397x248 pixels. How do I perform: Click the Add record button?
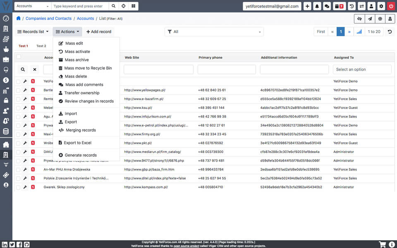[99, 31]
